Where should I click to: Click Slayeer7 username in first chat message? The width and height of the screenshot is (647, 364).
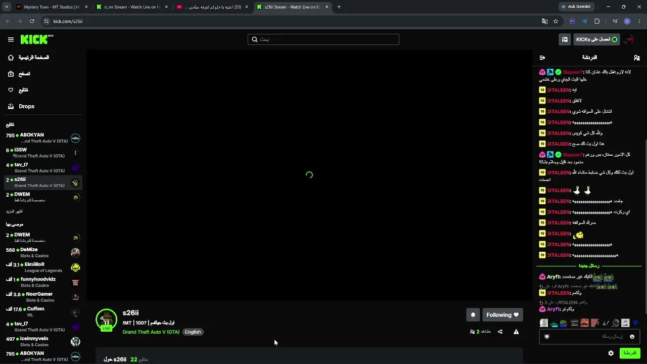pos(573,72)
